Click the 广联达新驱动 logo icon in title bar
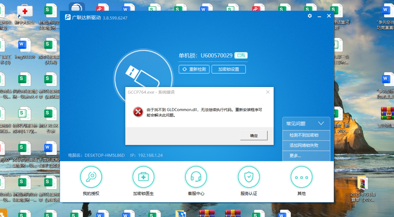This screenshot has width=394, height=217. (68, 17)
